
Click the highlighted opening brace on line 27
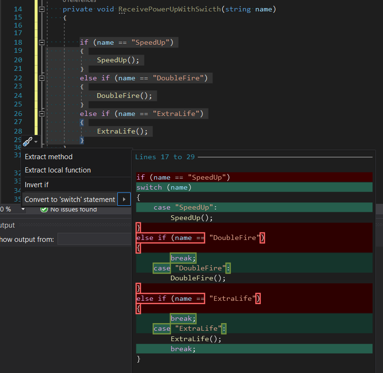(82, 123)
